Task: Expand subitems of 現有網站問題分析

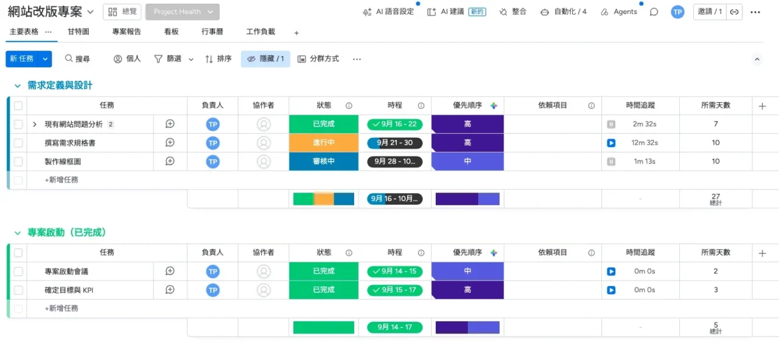Action: point(35,125)
